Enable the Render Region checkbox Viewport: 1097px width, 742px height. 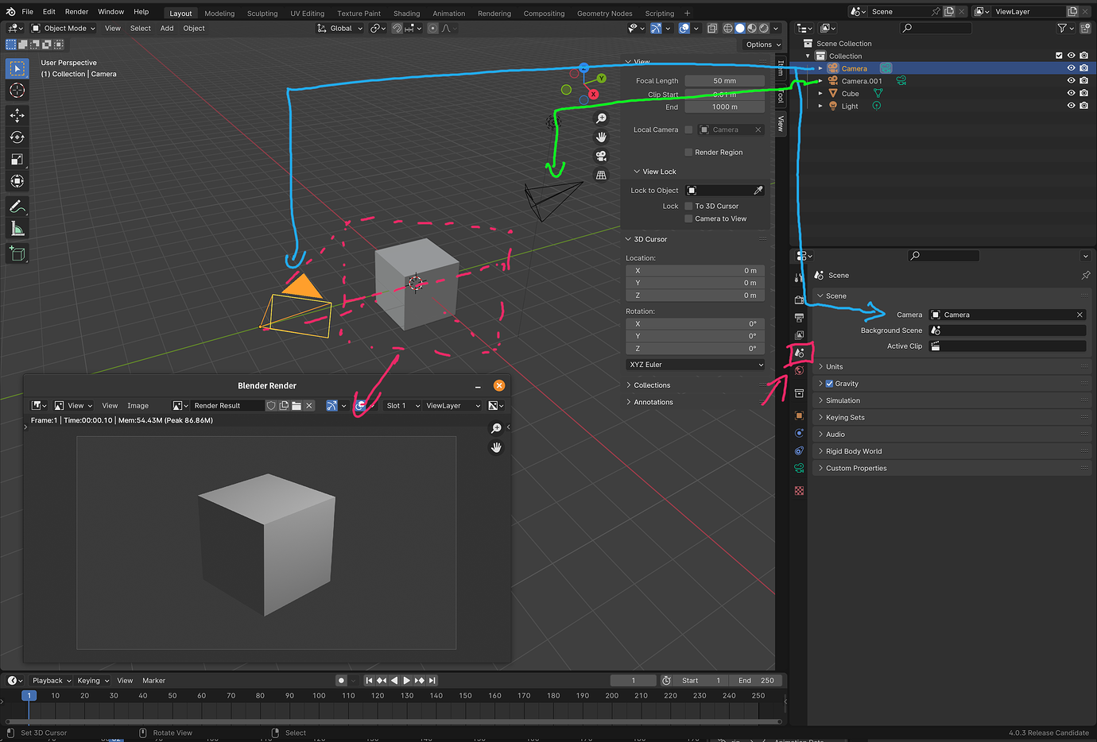(688, 153)
